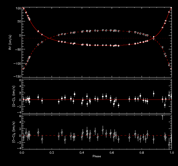The image size is (178, 166).
Task: Pick the lowest point in bottom panel near phase 1.0
Action: [169, 145]
